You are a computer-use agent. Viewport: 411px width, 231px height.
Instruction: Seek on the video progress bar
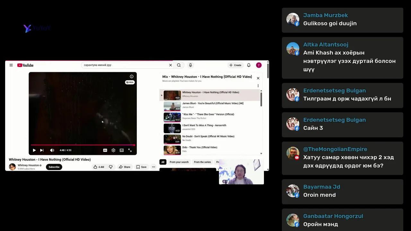83,145
